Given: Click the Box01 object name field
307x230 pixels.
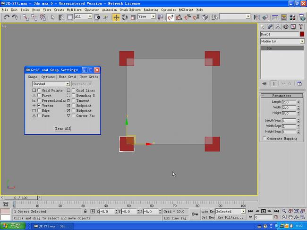Looking at the screenshot, I should (280, 34).
